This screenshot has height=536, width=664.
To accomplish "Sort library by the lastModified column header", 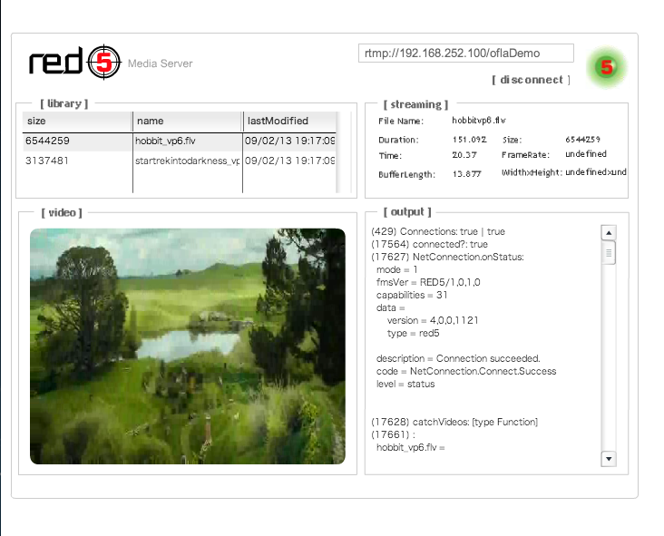I will pos(290,121).
